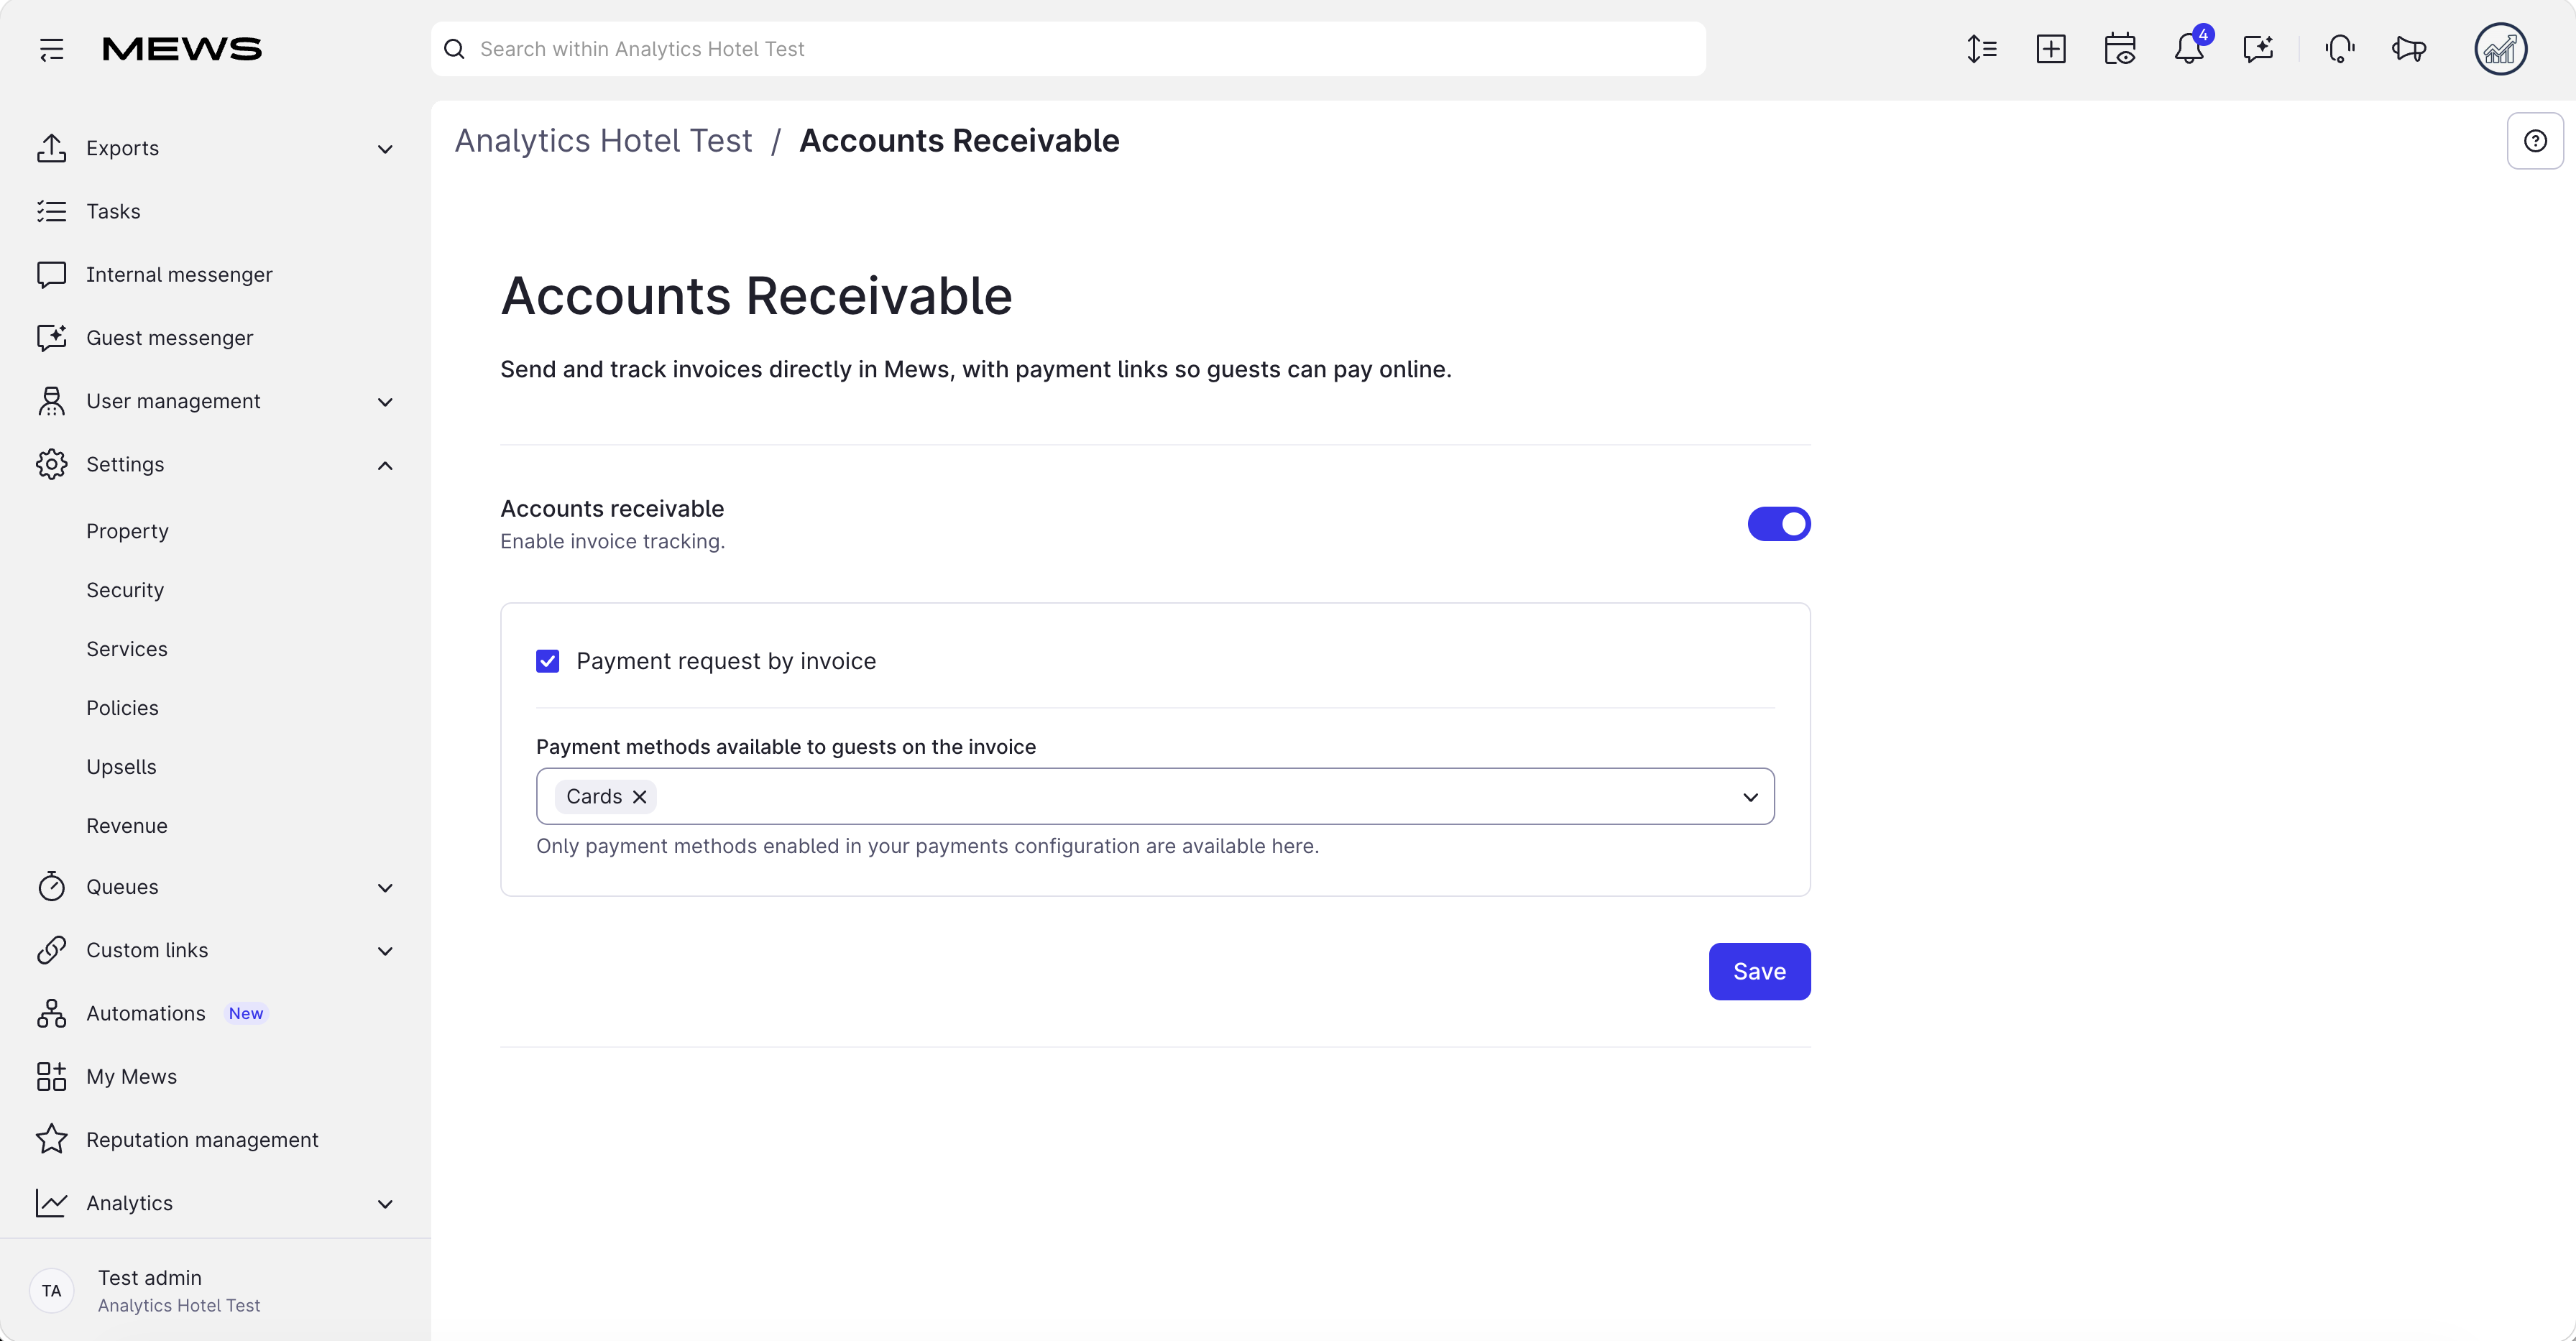Image resolution: width=2576 pixels, height=1341 pixels.
Task: Click the Tasks checklist icon
Action: tap(51, 211)
